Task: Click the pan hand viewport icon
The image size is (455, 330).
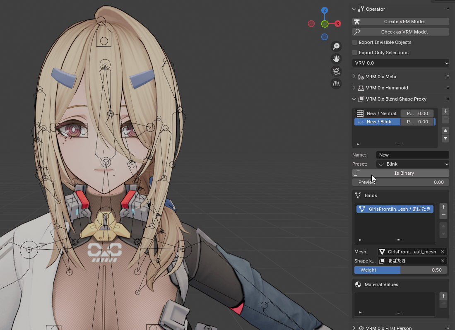Action: (x=336, y=59)
